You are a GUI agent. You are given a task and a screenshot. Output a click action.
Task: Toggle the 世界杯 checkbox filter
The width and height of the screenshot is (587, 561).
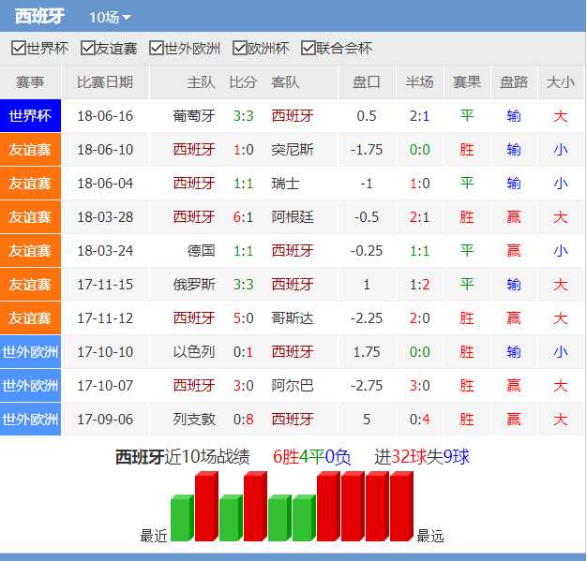[19, 48]
